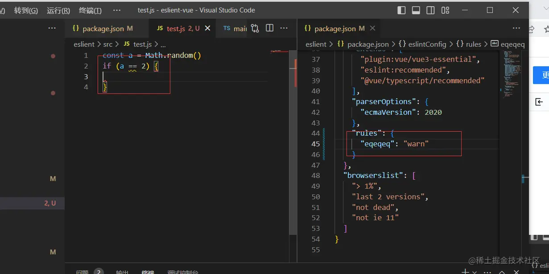This screenshot has width=549, height=274.
Task: Open the sidebar views more actions ellipsis
Action: click(52, 28)
